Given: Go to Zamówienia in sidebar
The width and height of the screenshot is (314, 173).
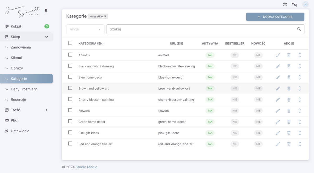Looking at the screenshot, I should [21, 47].
